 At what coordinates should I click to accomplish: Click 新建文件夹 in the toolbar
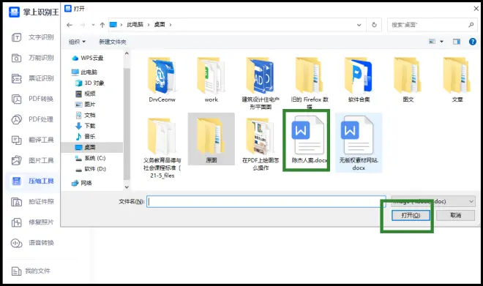(113, 42)
